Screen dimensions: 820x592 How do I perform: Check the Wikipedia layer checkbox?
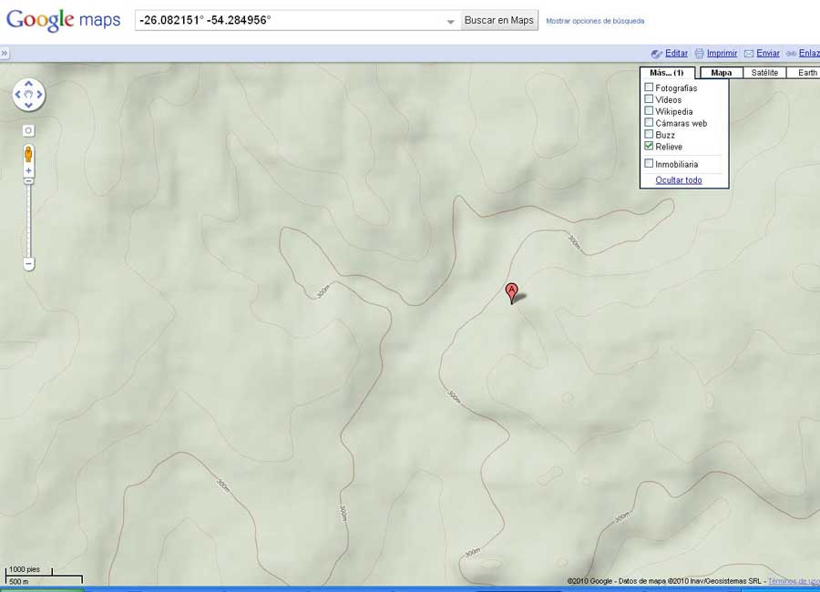click(x=649, y=111)
